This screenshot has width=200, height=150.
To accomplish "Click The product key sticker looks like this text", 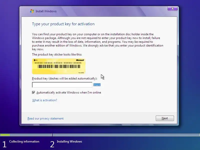I will tap(57, 54).
